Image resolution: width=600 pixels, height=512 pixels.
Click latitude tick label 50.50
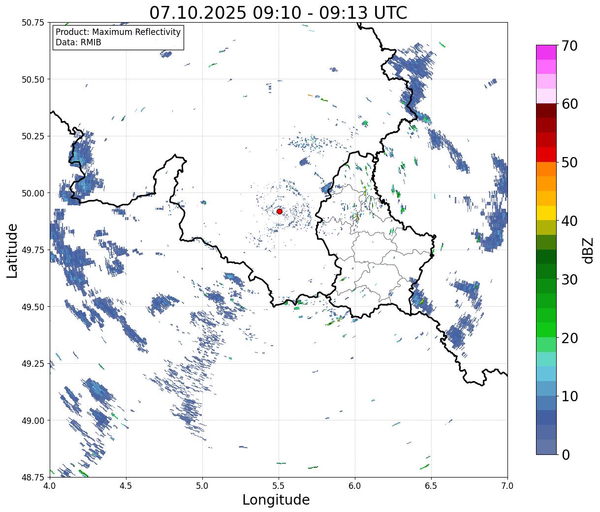tap(32, 79)
